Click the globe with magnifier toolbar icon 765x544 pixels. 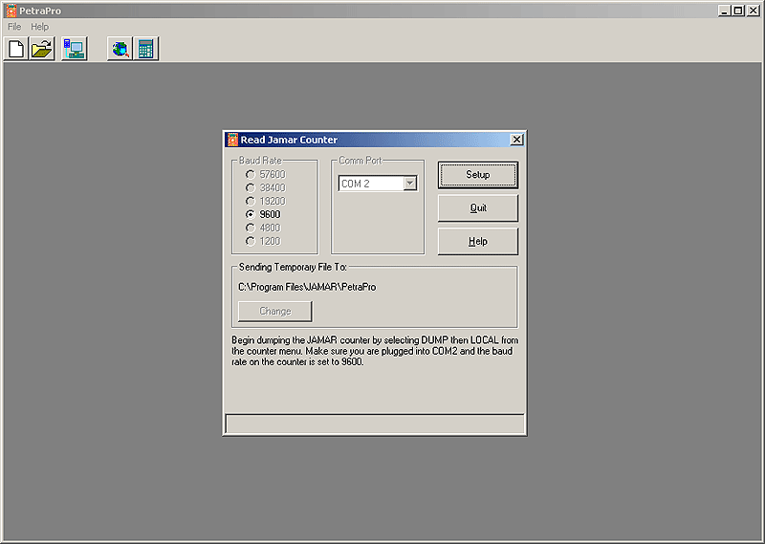click(x=120, y=49)
